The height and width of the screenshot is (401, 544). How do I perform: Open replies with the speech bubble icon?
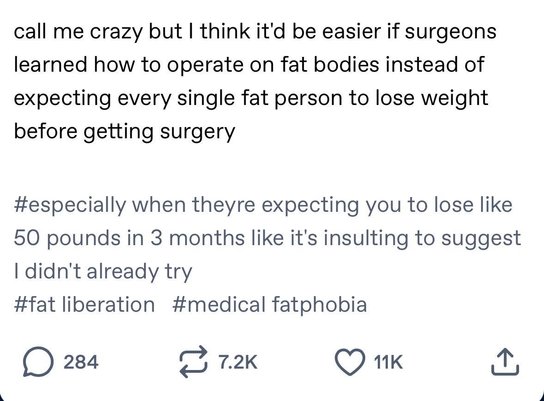[38, 362]
